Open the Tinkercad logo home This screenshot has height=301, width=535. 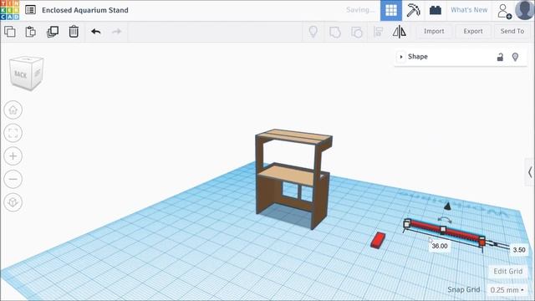(9, 10)
